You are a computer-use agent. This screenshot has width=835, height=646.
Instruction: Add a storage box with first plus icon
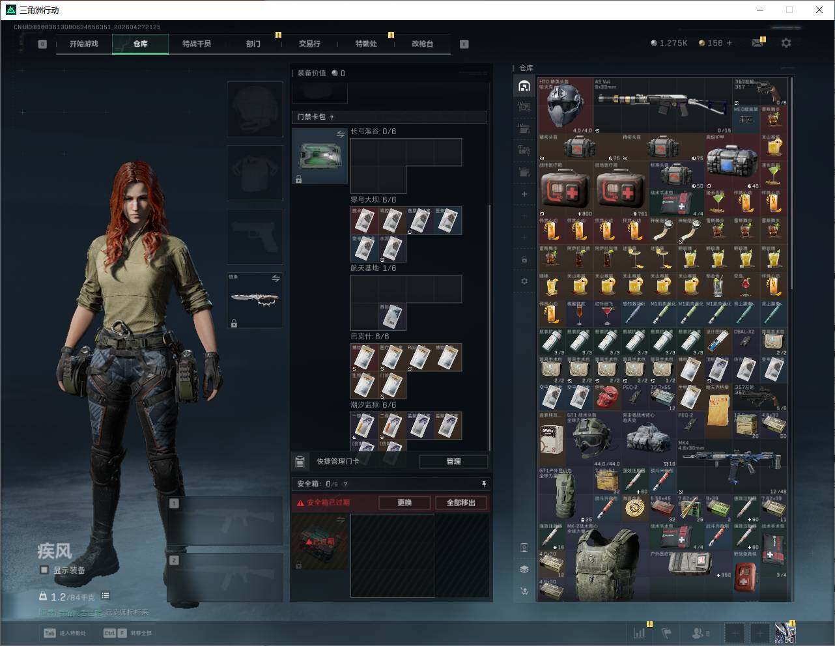tap(524, 194)
